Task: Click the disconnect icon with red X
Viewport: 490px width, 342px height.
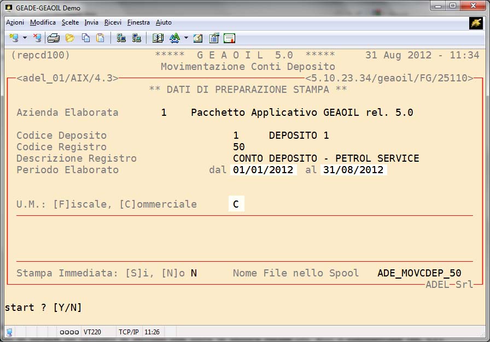Action: [x=37, y=38]
